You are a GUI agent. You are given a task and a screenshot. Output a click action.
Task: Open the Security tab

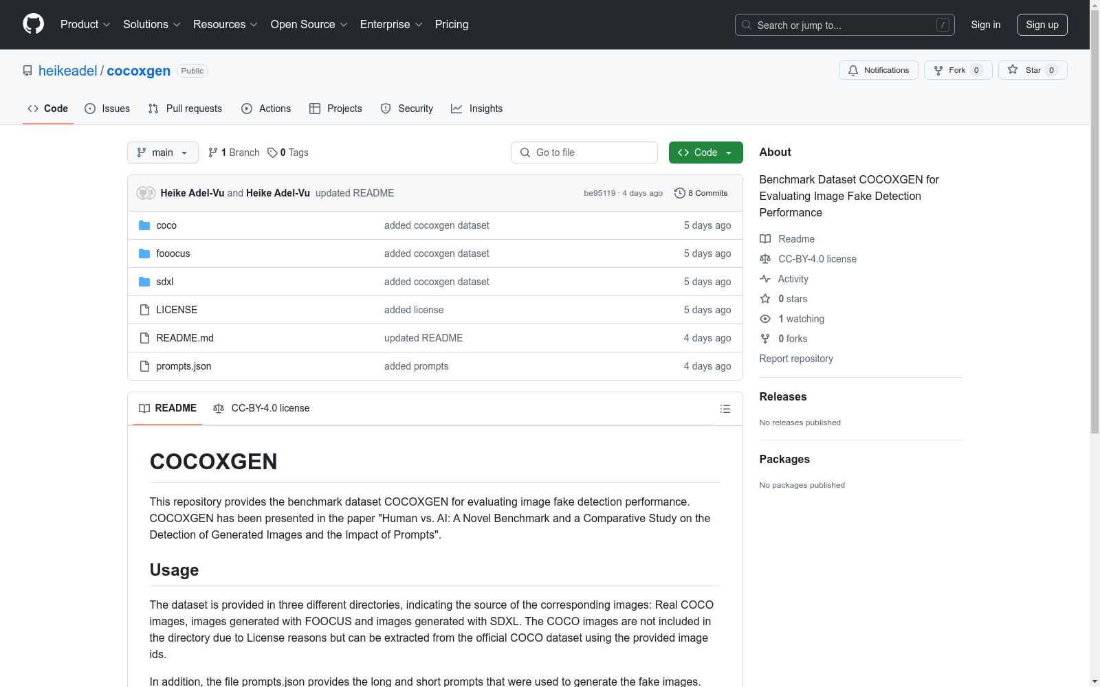coord(407,109)
